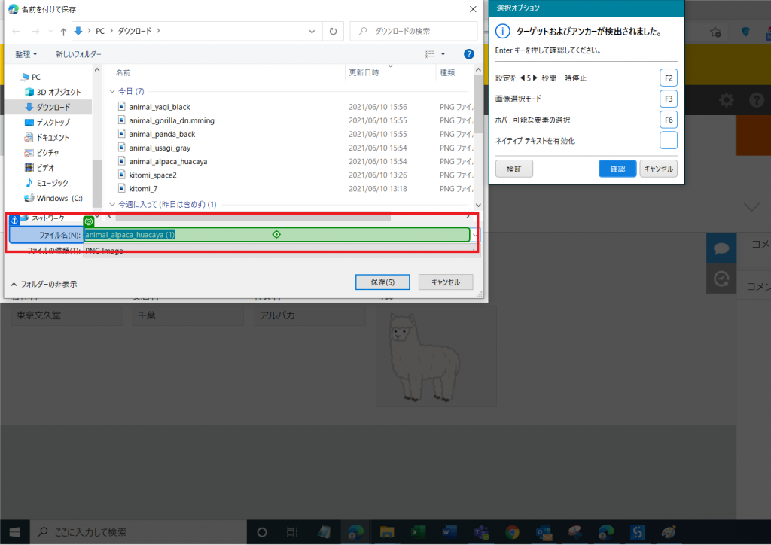Open Excel from the Windows taskbar
The height and width of the screenshot is (545, 771).
point(414,531)
